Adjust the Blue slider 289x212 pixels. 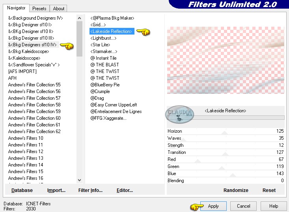(x=226, y=174)
